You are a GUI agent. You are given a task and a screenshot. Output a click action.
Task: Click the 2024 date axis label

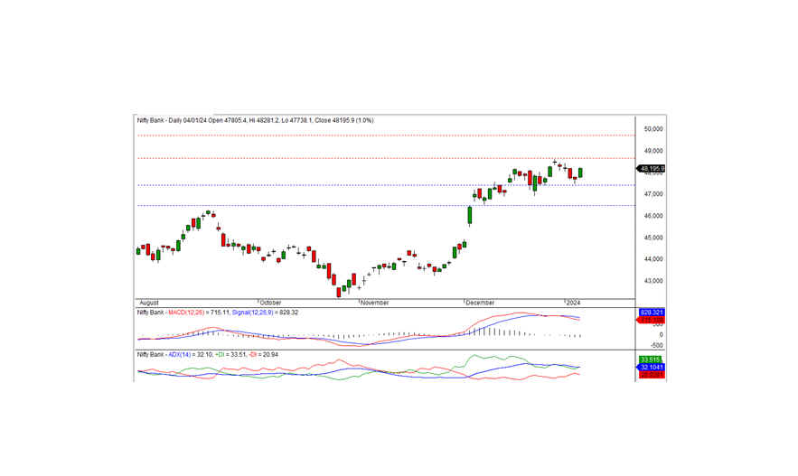[x=574, y=303]
